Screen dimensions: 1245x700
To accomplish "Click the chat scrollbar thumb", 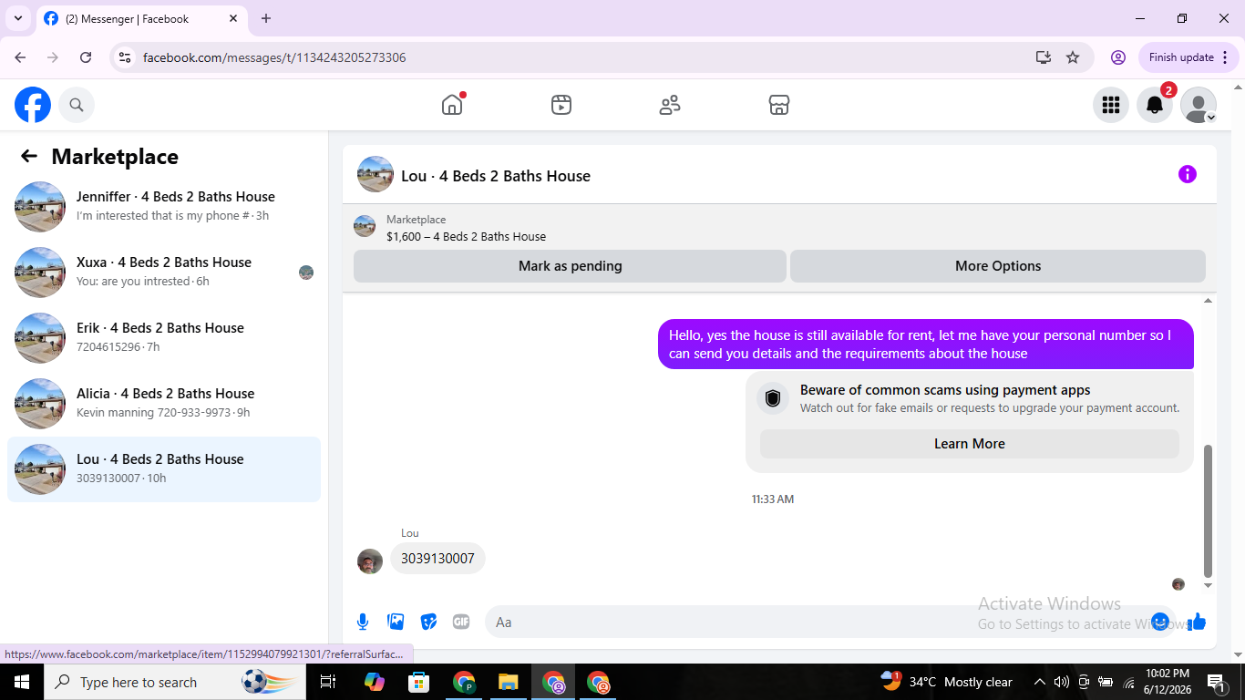I will [x=1209, y=510].
